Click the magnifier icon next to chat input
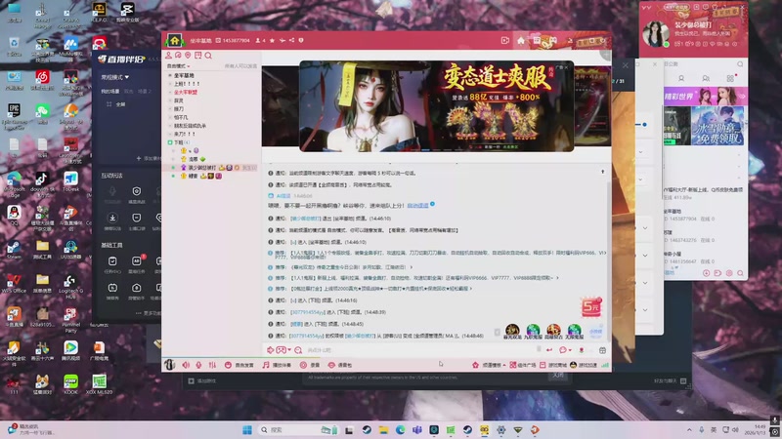Viewport: 782px width, 439px height. (298, 350)
